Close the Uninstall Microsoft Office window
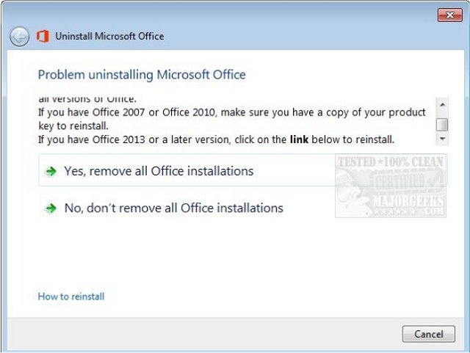The height and width of the screenshot is (353, 470). (449, 15)
